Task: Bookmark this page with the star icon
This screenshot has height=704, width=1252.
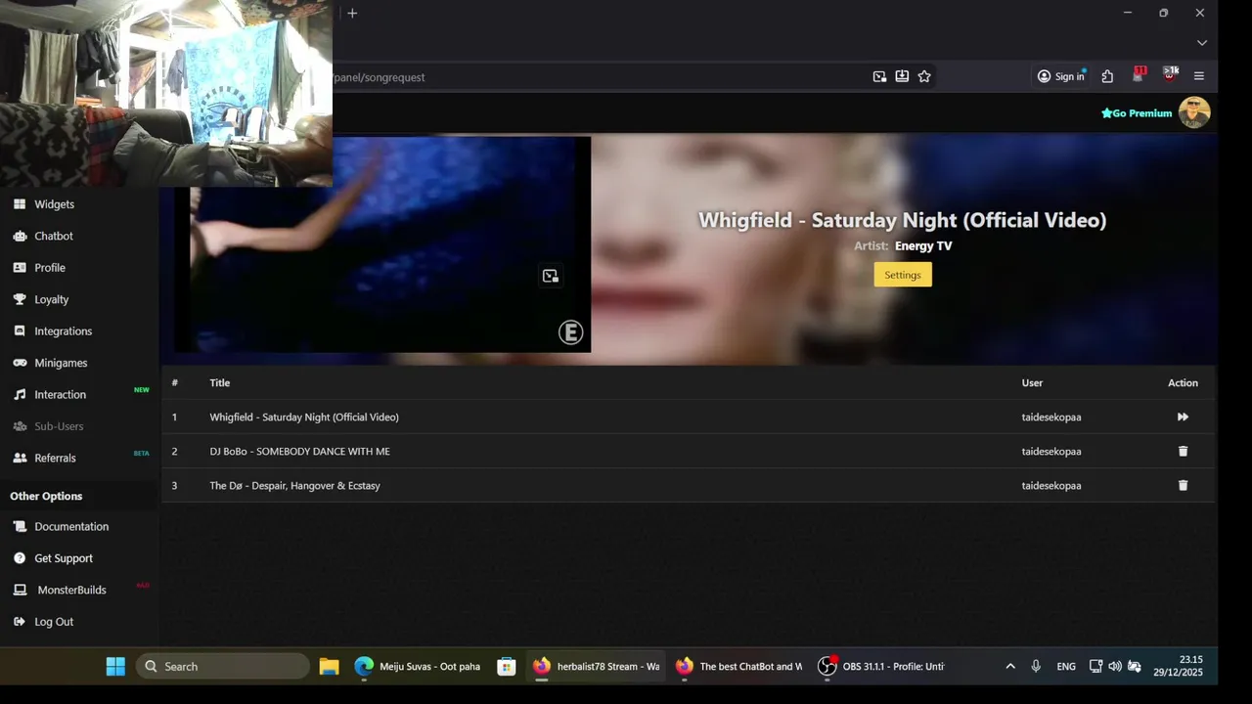Action: point(924,76)
